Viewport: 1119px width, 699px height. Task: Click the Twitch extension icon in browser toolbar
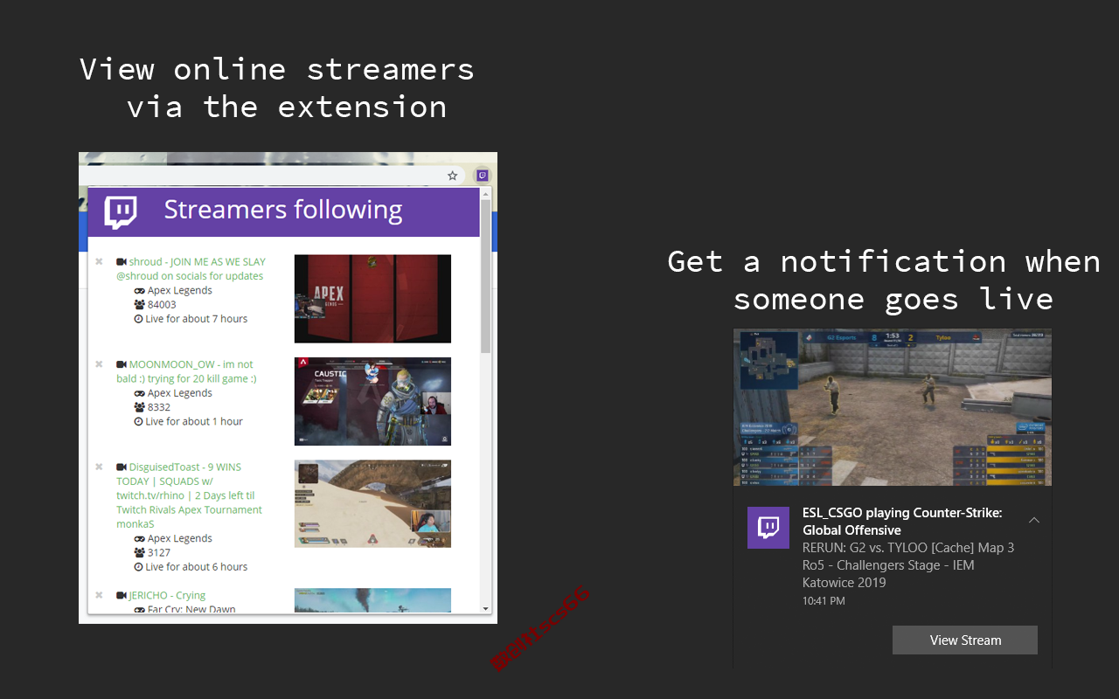coord(482,176)
